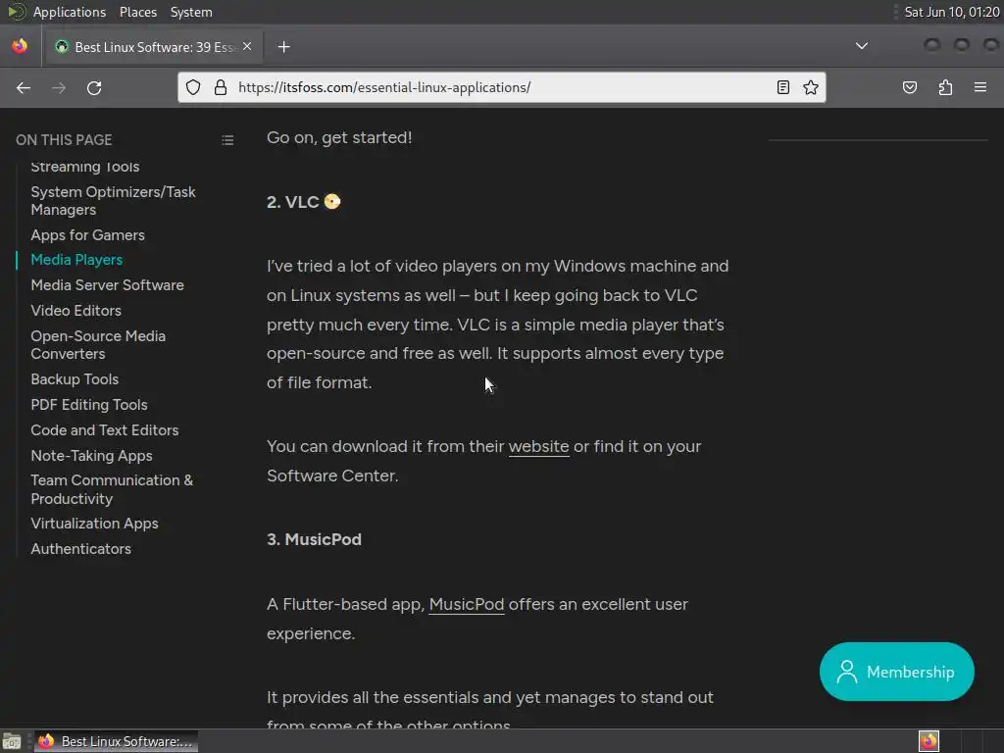Viewport: 1004px width, 753px height.
Task: Select Media Players in sidebar
Action: point(76,260)
